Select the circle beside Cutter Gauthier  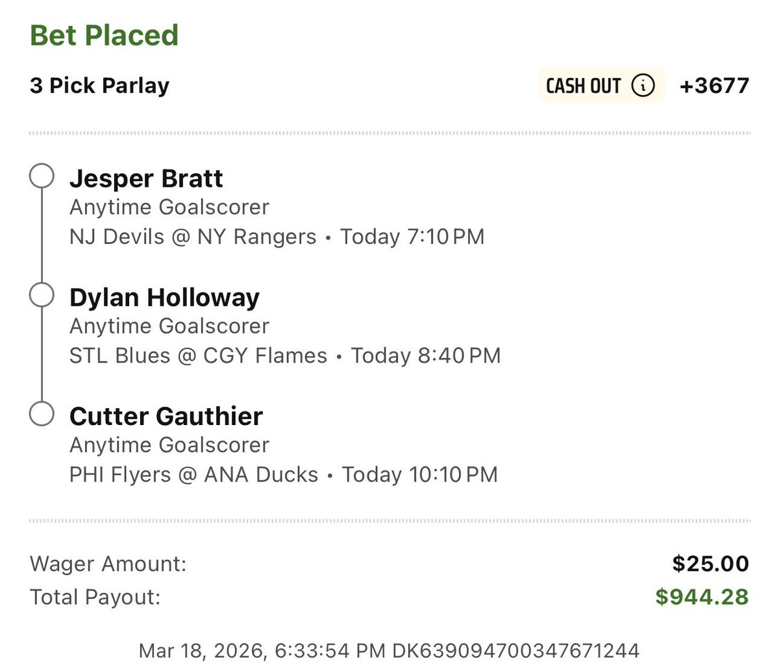(42, 414)
